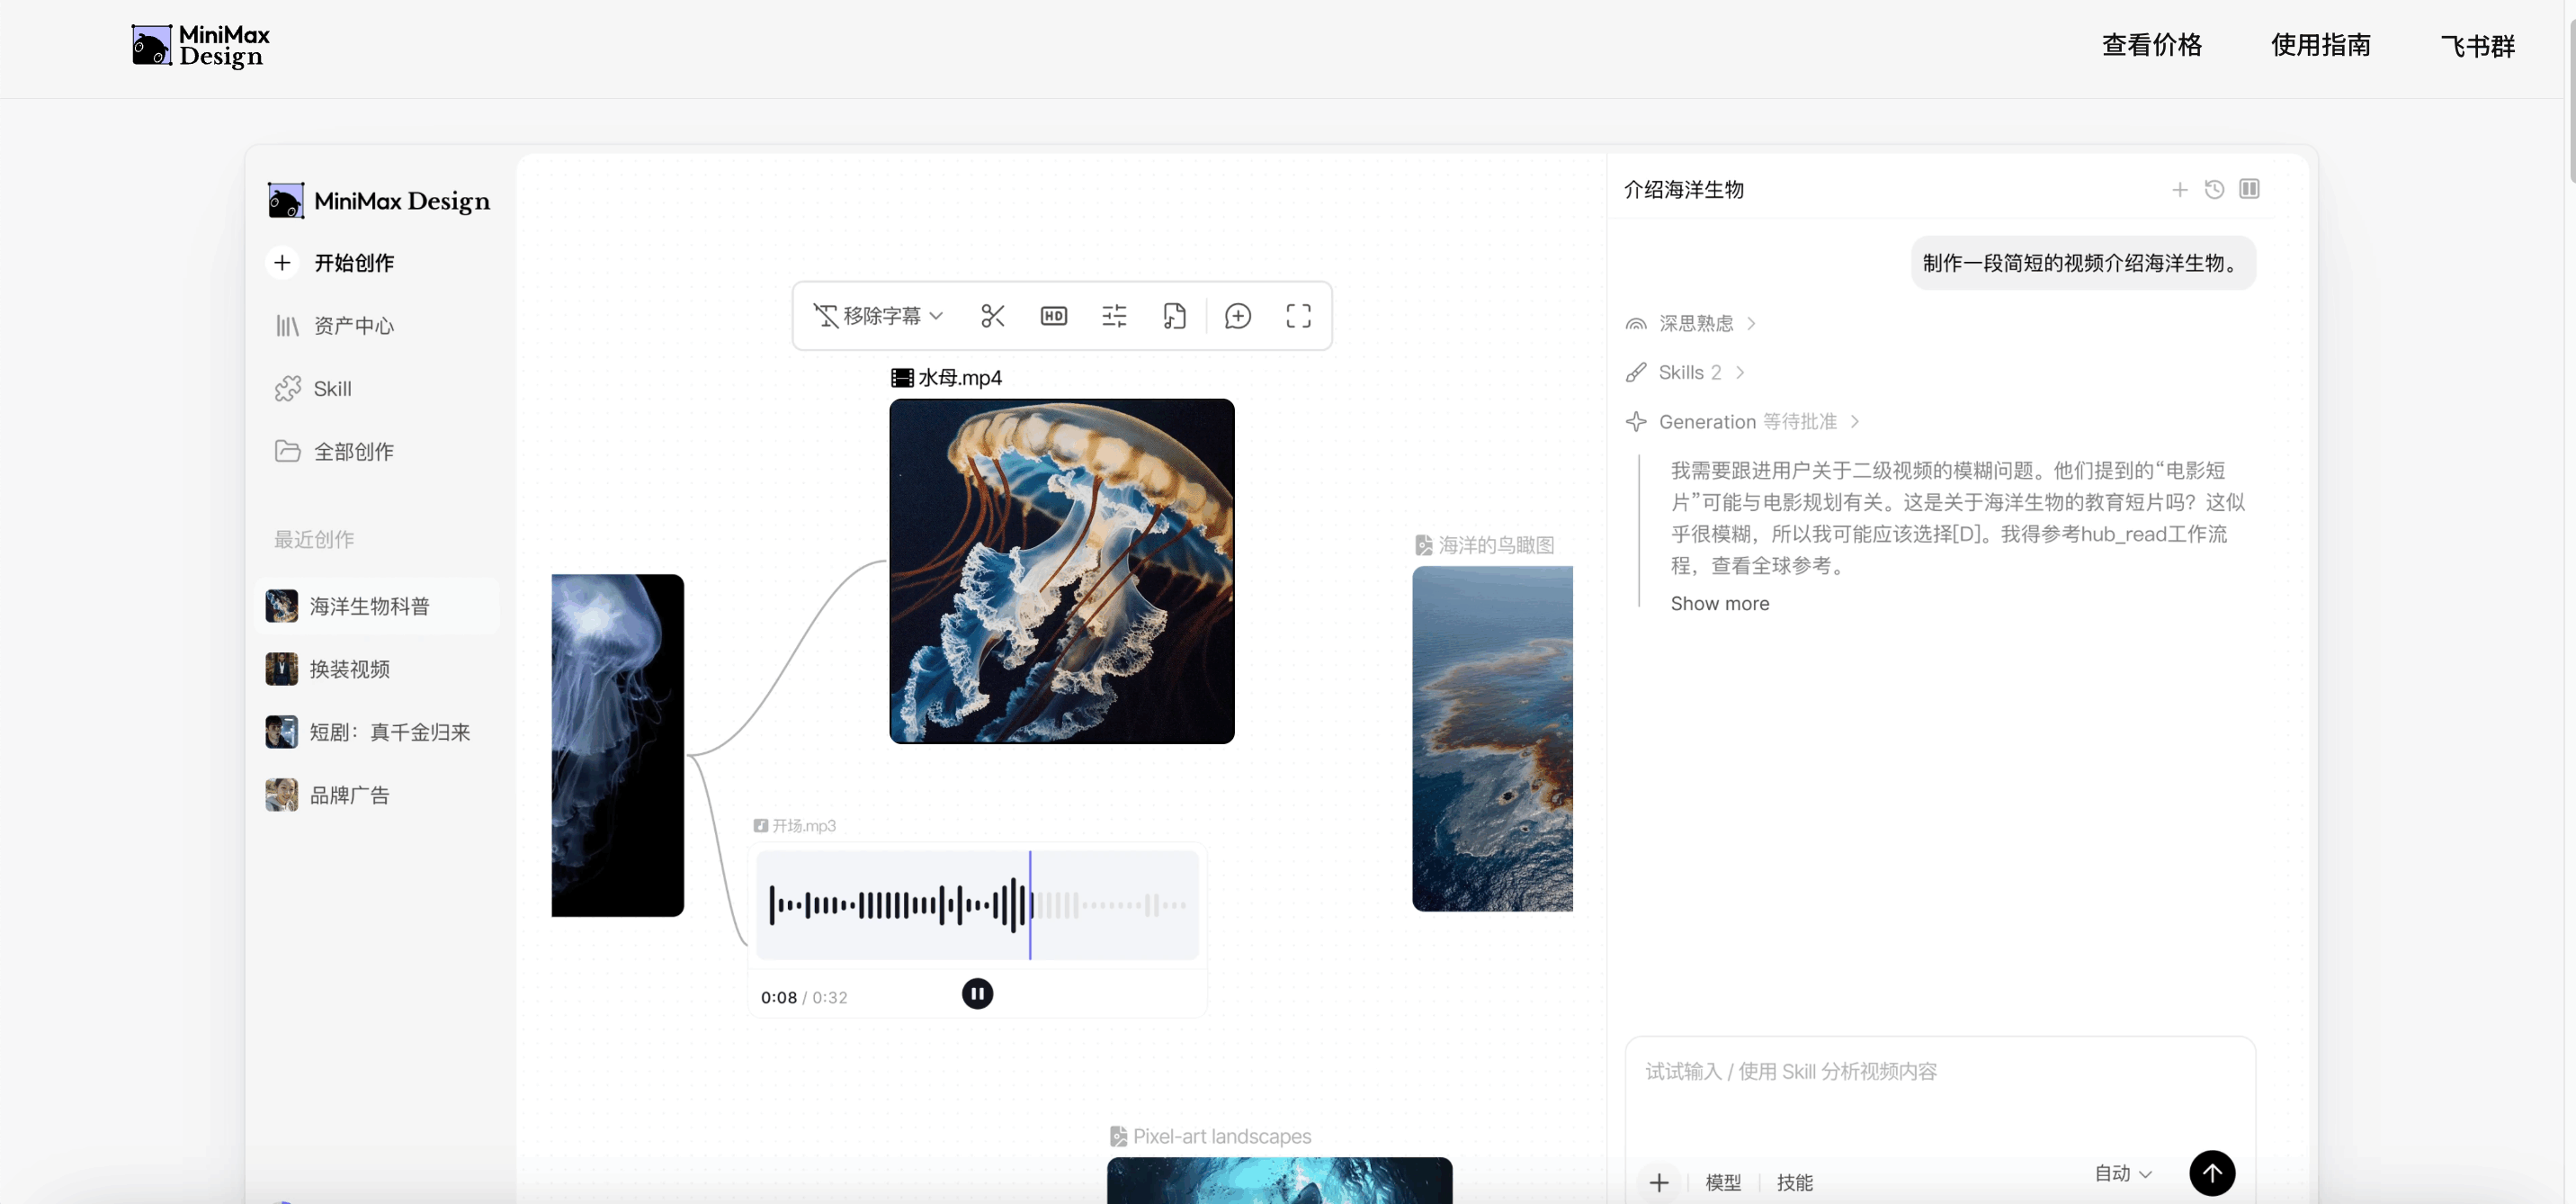Click attachment plus button in input box

(1659, 1182)
